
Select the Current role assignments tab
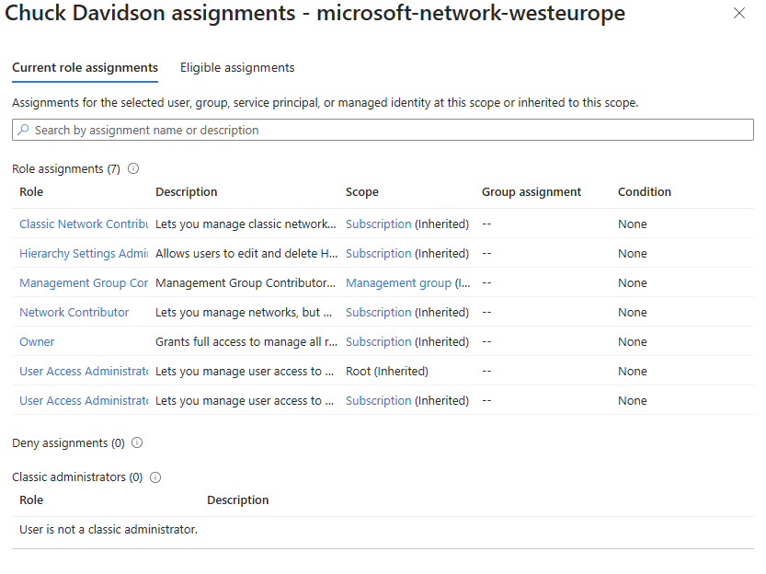[x=85, y=67]
